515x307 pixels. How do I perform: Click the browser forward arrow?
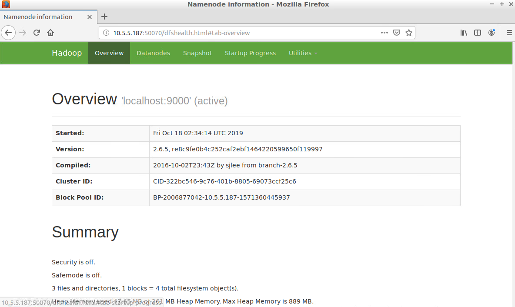point(23,33)
